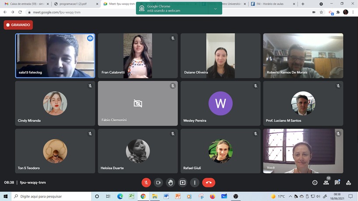
Task: Select the Fran Calabretti video tile
Action: [138, 56]
